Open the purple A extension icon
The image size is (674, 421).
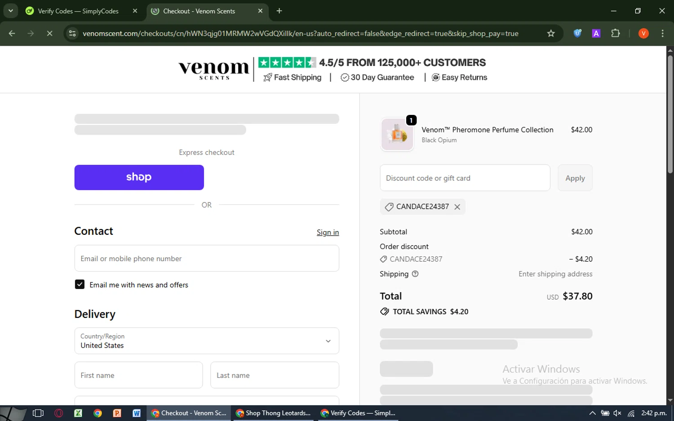[x=596, y=33]
